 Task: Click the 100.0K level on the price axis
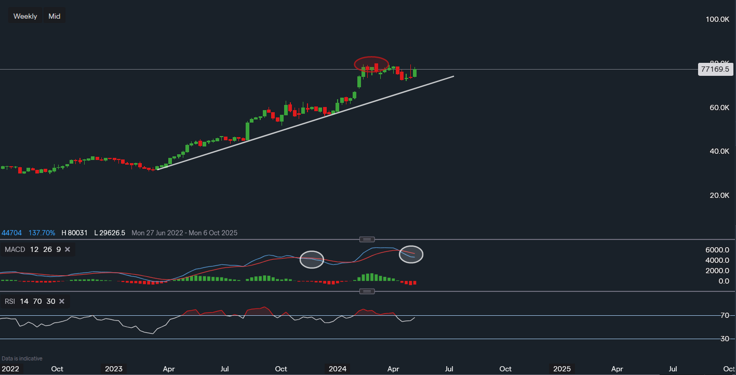pos(717,19)
